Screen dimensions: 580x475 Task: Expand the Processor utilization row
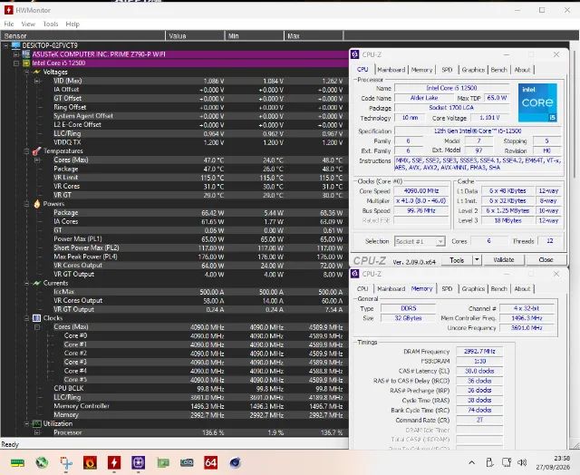(37, 432)
